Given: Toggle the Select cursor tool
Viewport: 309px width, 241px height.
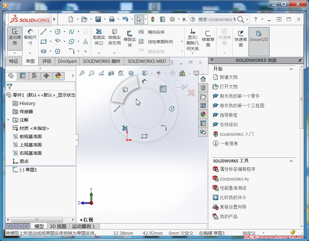Looking at the screenshot, I should 139,19.
